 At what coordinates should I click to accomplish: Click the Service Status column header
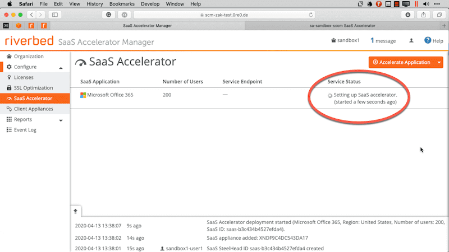coord(344,81)
